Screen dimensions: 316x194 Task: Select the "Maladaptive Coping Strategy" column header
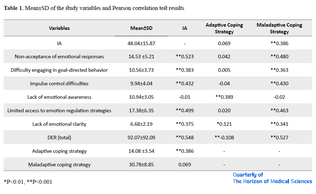coord(279,28)
